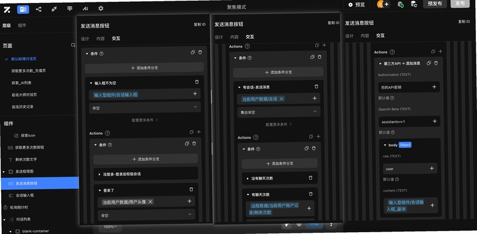Select 探索icon in component tree
Image resolution: width=477 pixels, height=234 pixels.
click(x=28, y=136)
